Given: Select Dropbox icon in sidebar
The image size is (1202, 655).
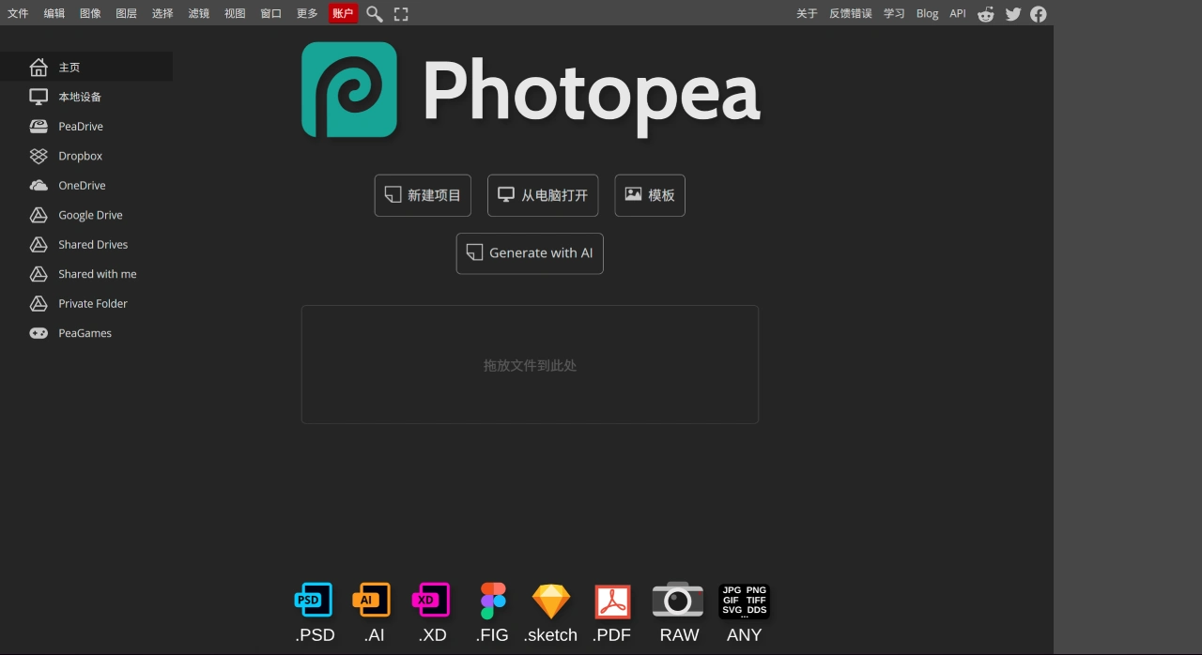Looking at the screenshot, I should 39,156.
